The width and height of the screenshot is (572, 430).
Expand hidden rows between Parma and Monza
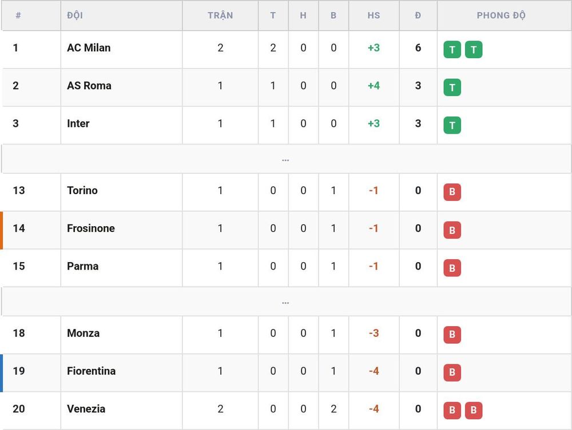click(285, 302)
